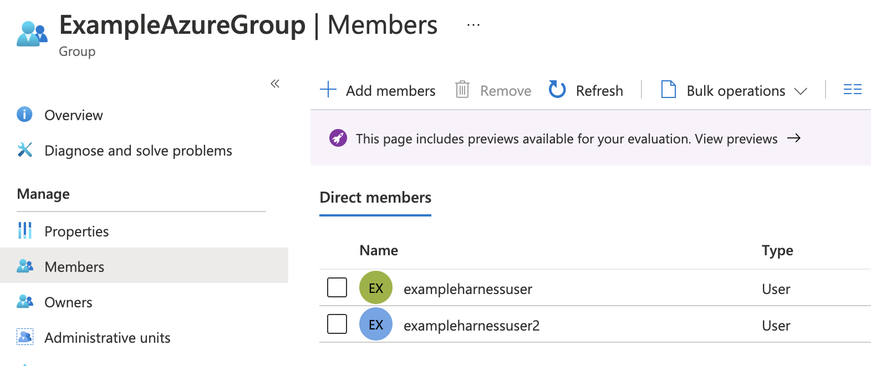
Task: Click the ExampleAzureGroup group icon
Action: (32, 34)
